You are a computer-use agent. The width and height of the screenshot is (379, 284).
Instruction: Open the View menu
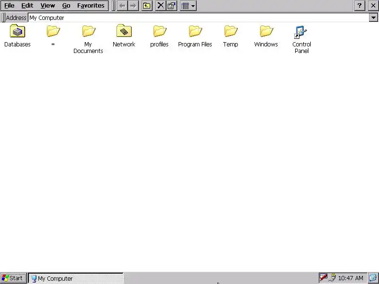pos(47,6)
